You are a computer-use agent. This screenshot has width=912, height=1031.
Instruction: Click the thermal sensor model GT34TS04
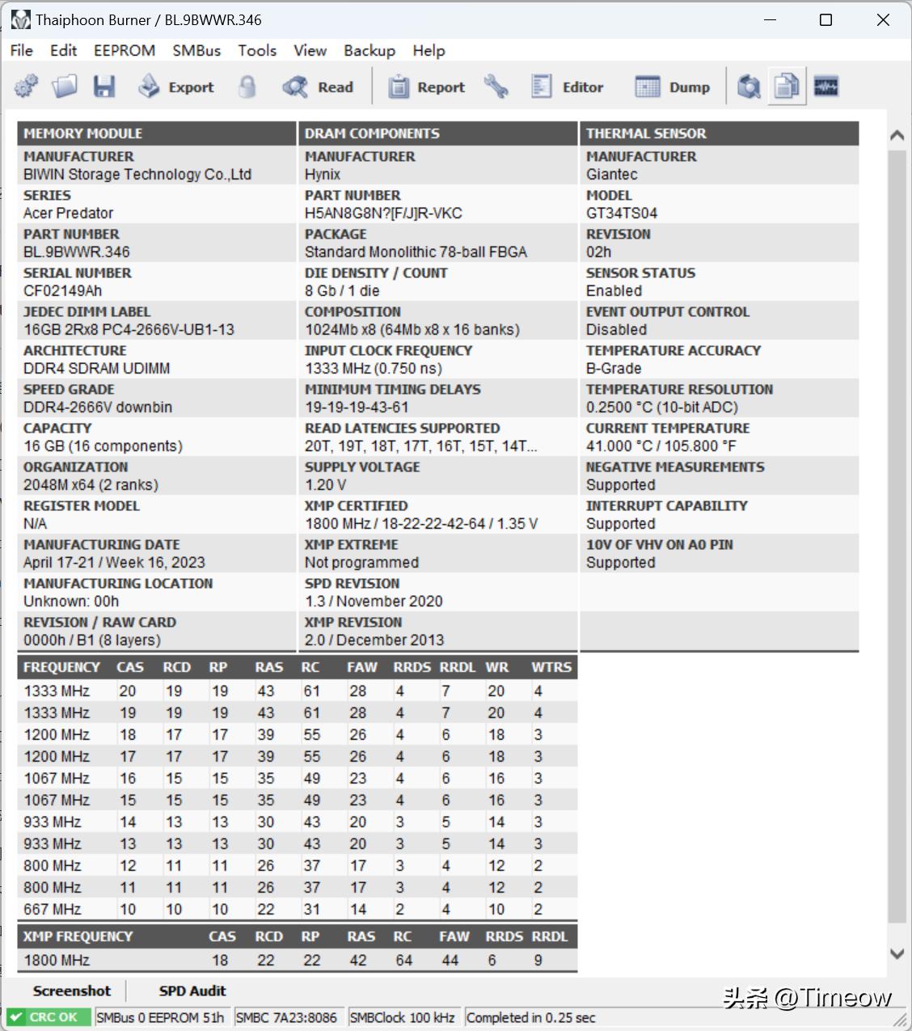[622, 213]
